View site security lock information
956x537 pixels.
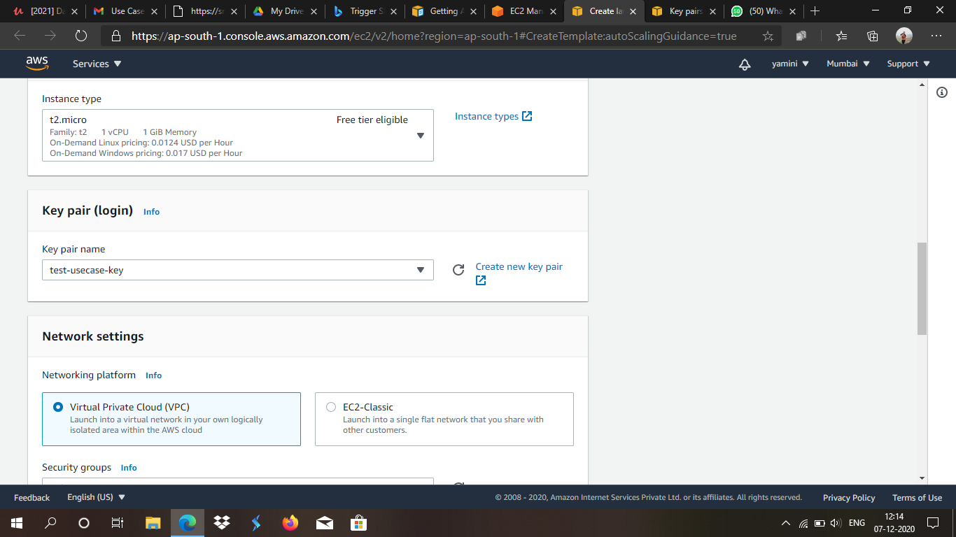[x=116, y=36]
